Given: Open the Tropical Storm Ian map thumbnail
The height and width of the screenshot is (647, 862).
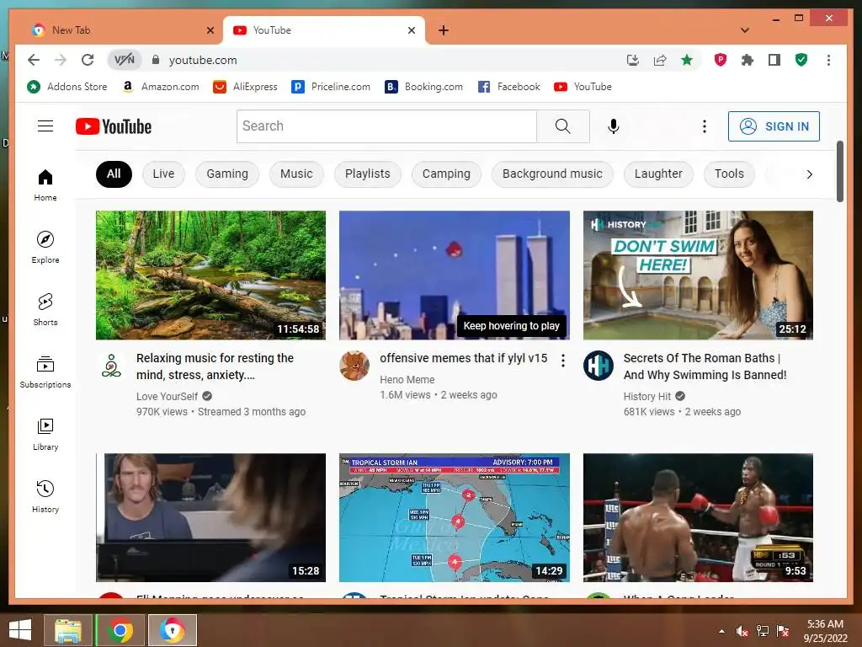Looking at the screenshot, I should tap(454, 517).
